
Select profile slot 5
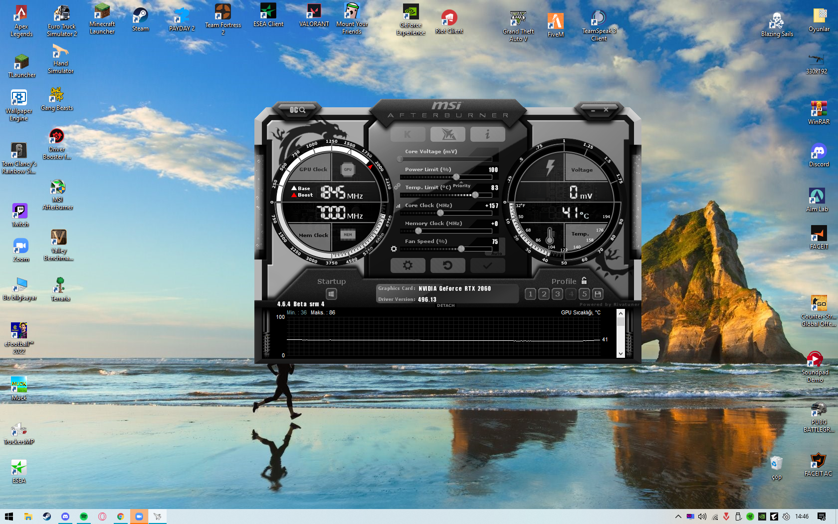click(x=585, y=294)
